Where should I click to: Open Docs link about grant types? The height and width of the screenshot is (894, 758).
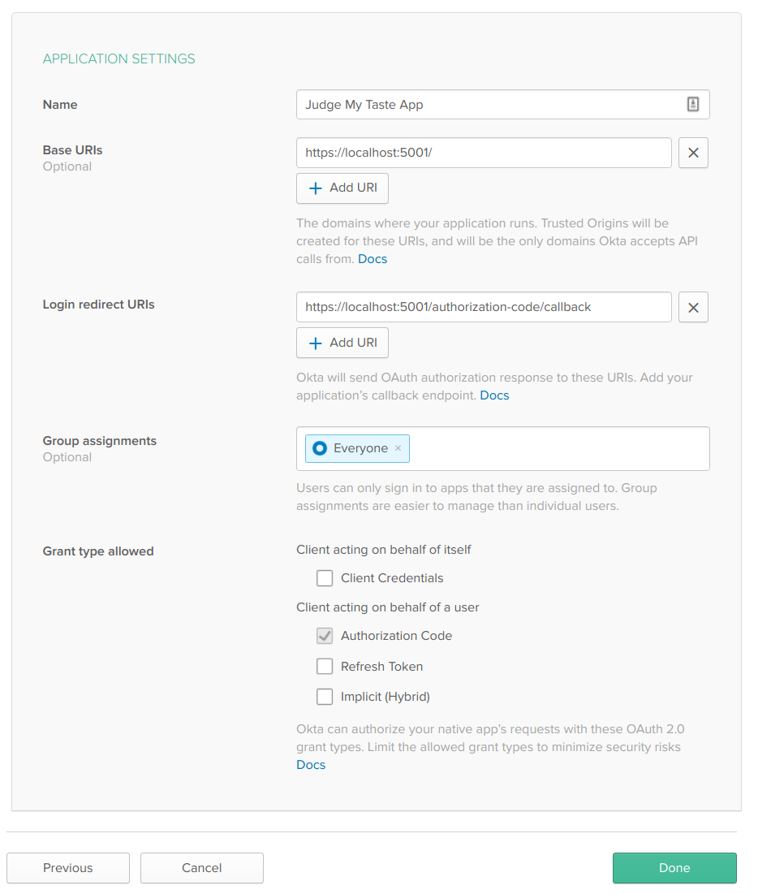point(311,765)
